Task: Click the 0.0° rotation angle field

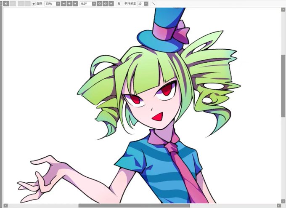Action: point(86,4)
